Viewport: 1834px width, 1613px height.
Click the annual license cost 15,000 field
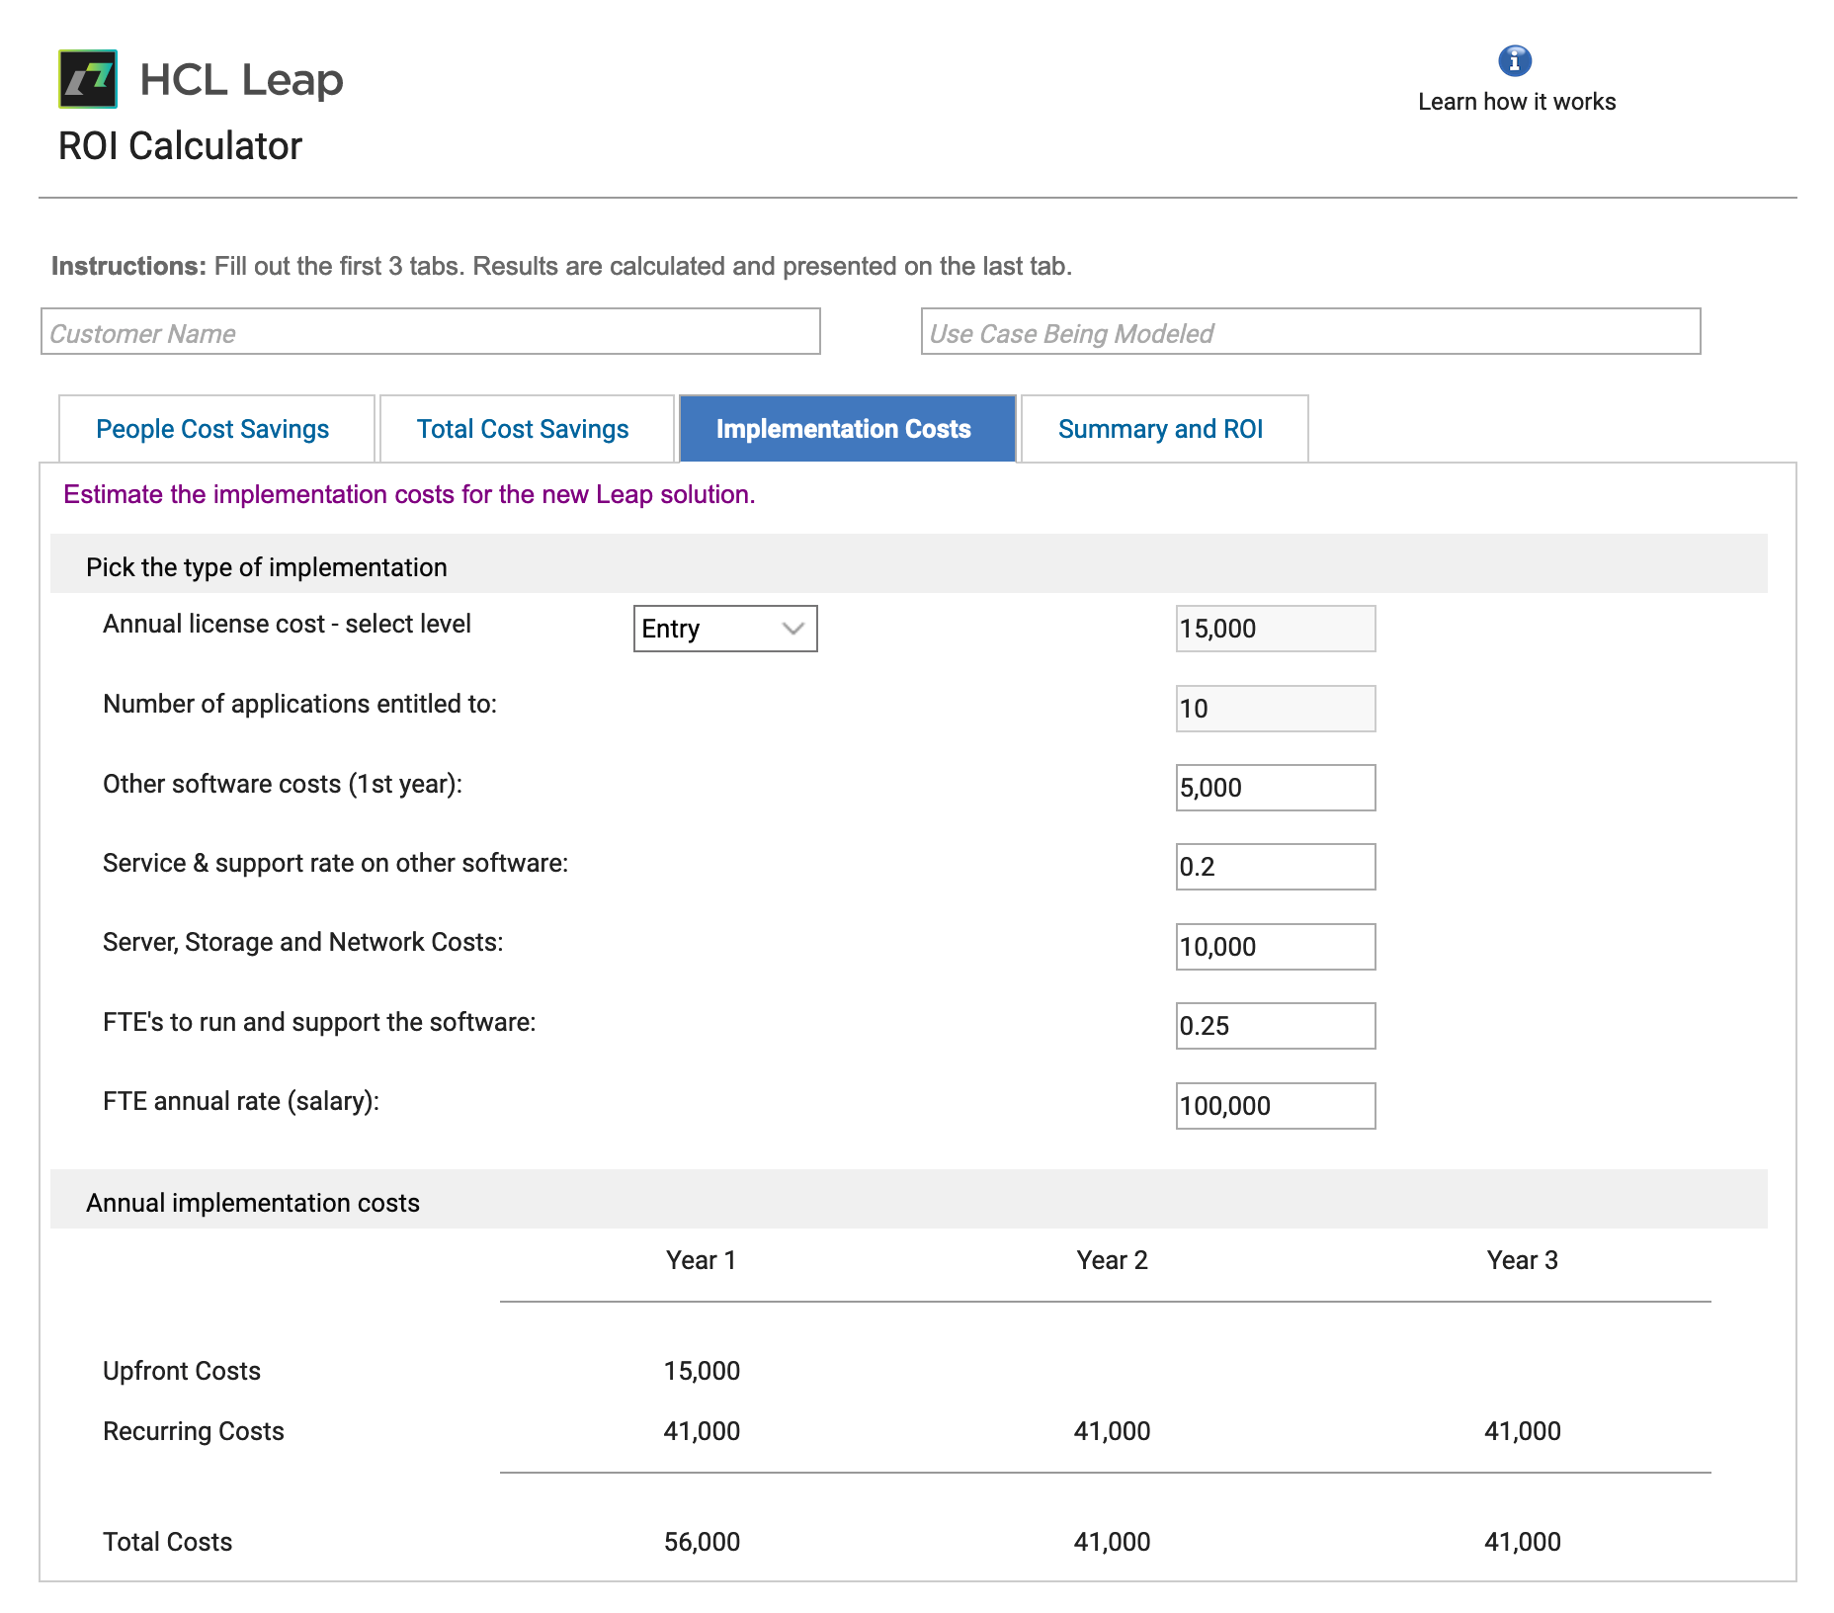pyautogui.click(x=1276, y=629)
